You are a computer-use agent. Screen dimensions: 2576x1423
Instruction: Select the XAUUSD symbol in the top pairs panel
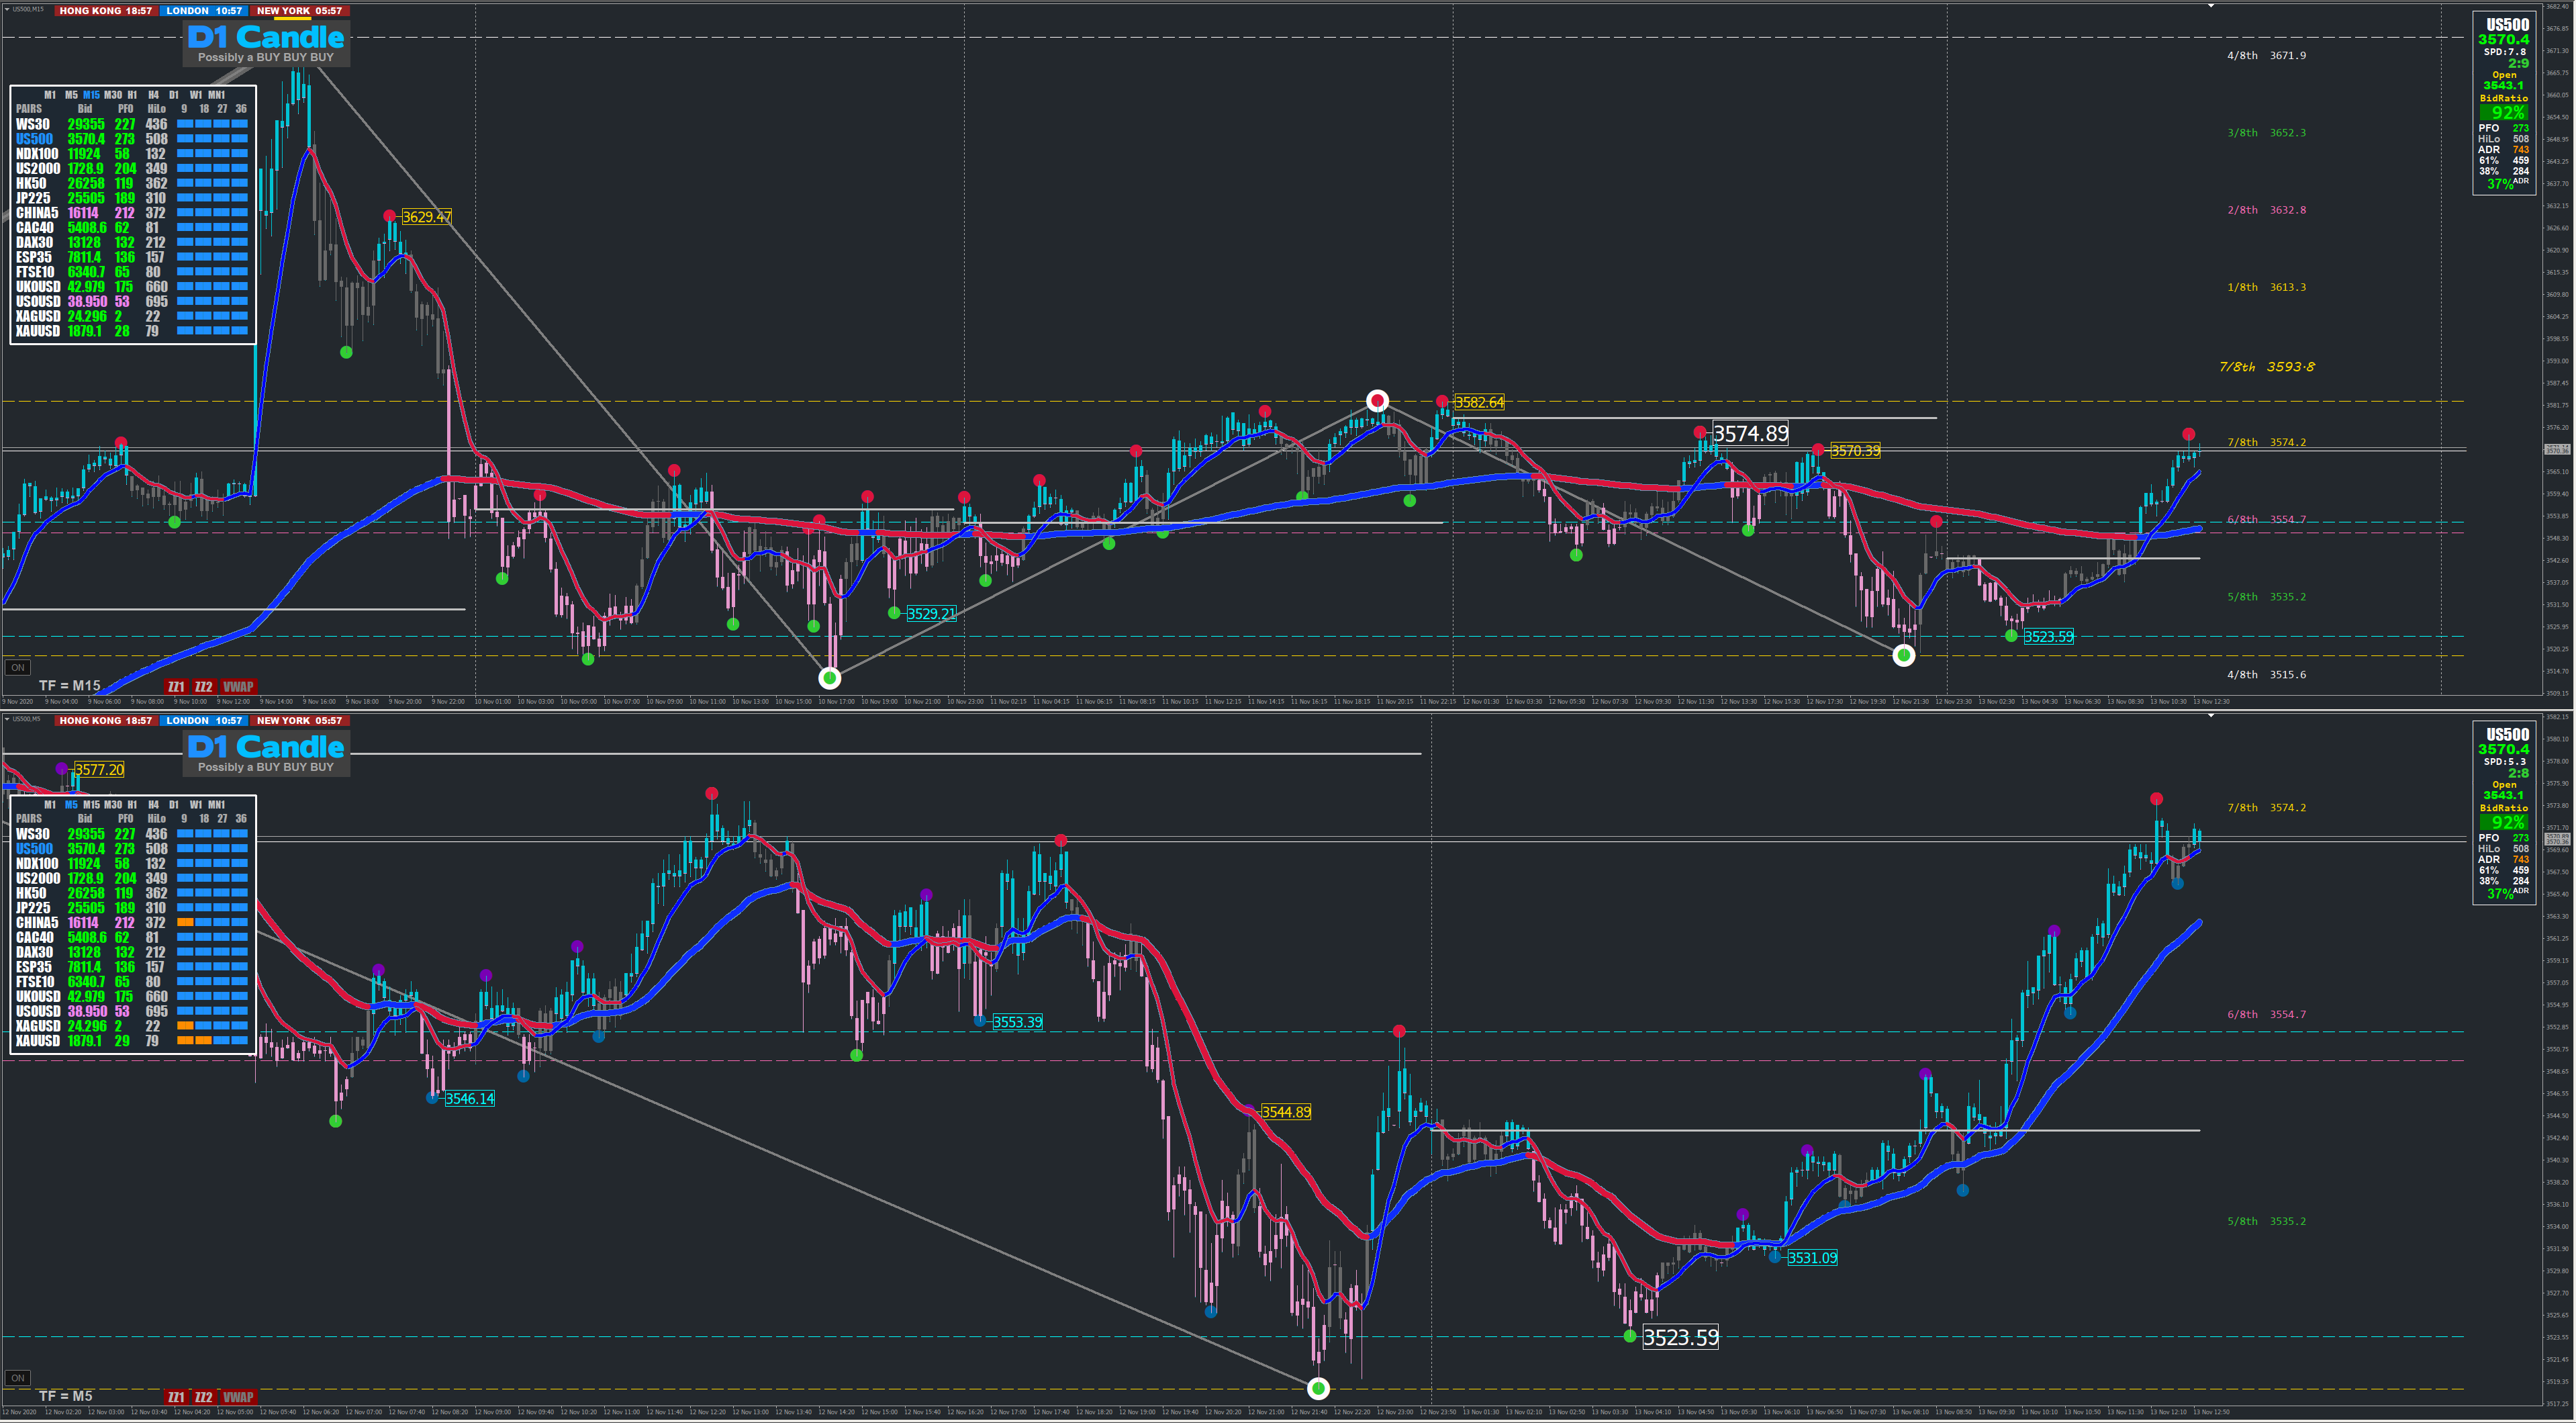coord(37,331)
